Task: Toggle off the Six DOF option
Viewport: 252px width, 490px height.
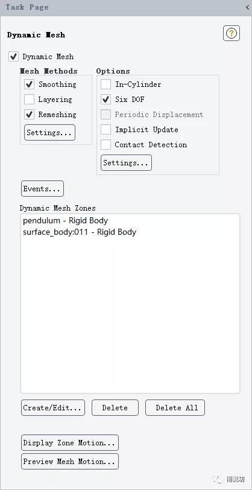Action: (106, 100)
